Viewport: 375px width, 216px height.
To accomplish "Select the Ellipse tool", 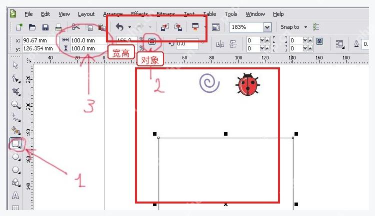I will click(16, 157).
